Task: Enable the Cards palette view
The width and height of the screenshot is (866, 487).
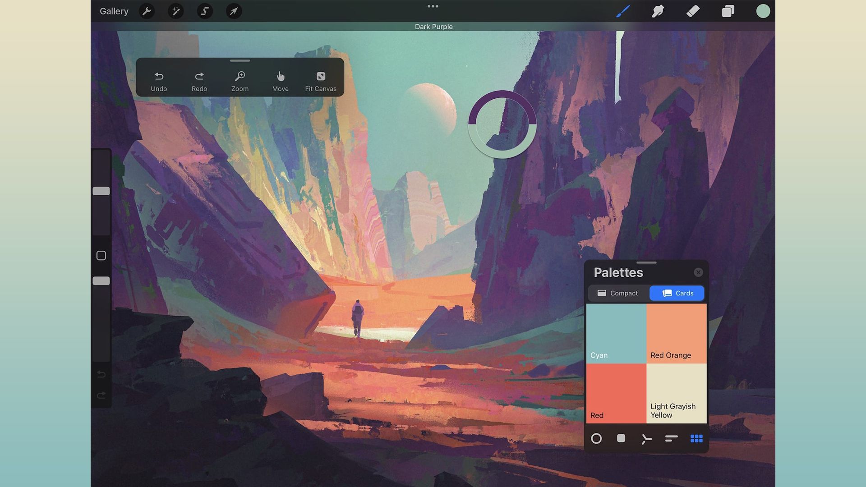Action: [677, 293]
